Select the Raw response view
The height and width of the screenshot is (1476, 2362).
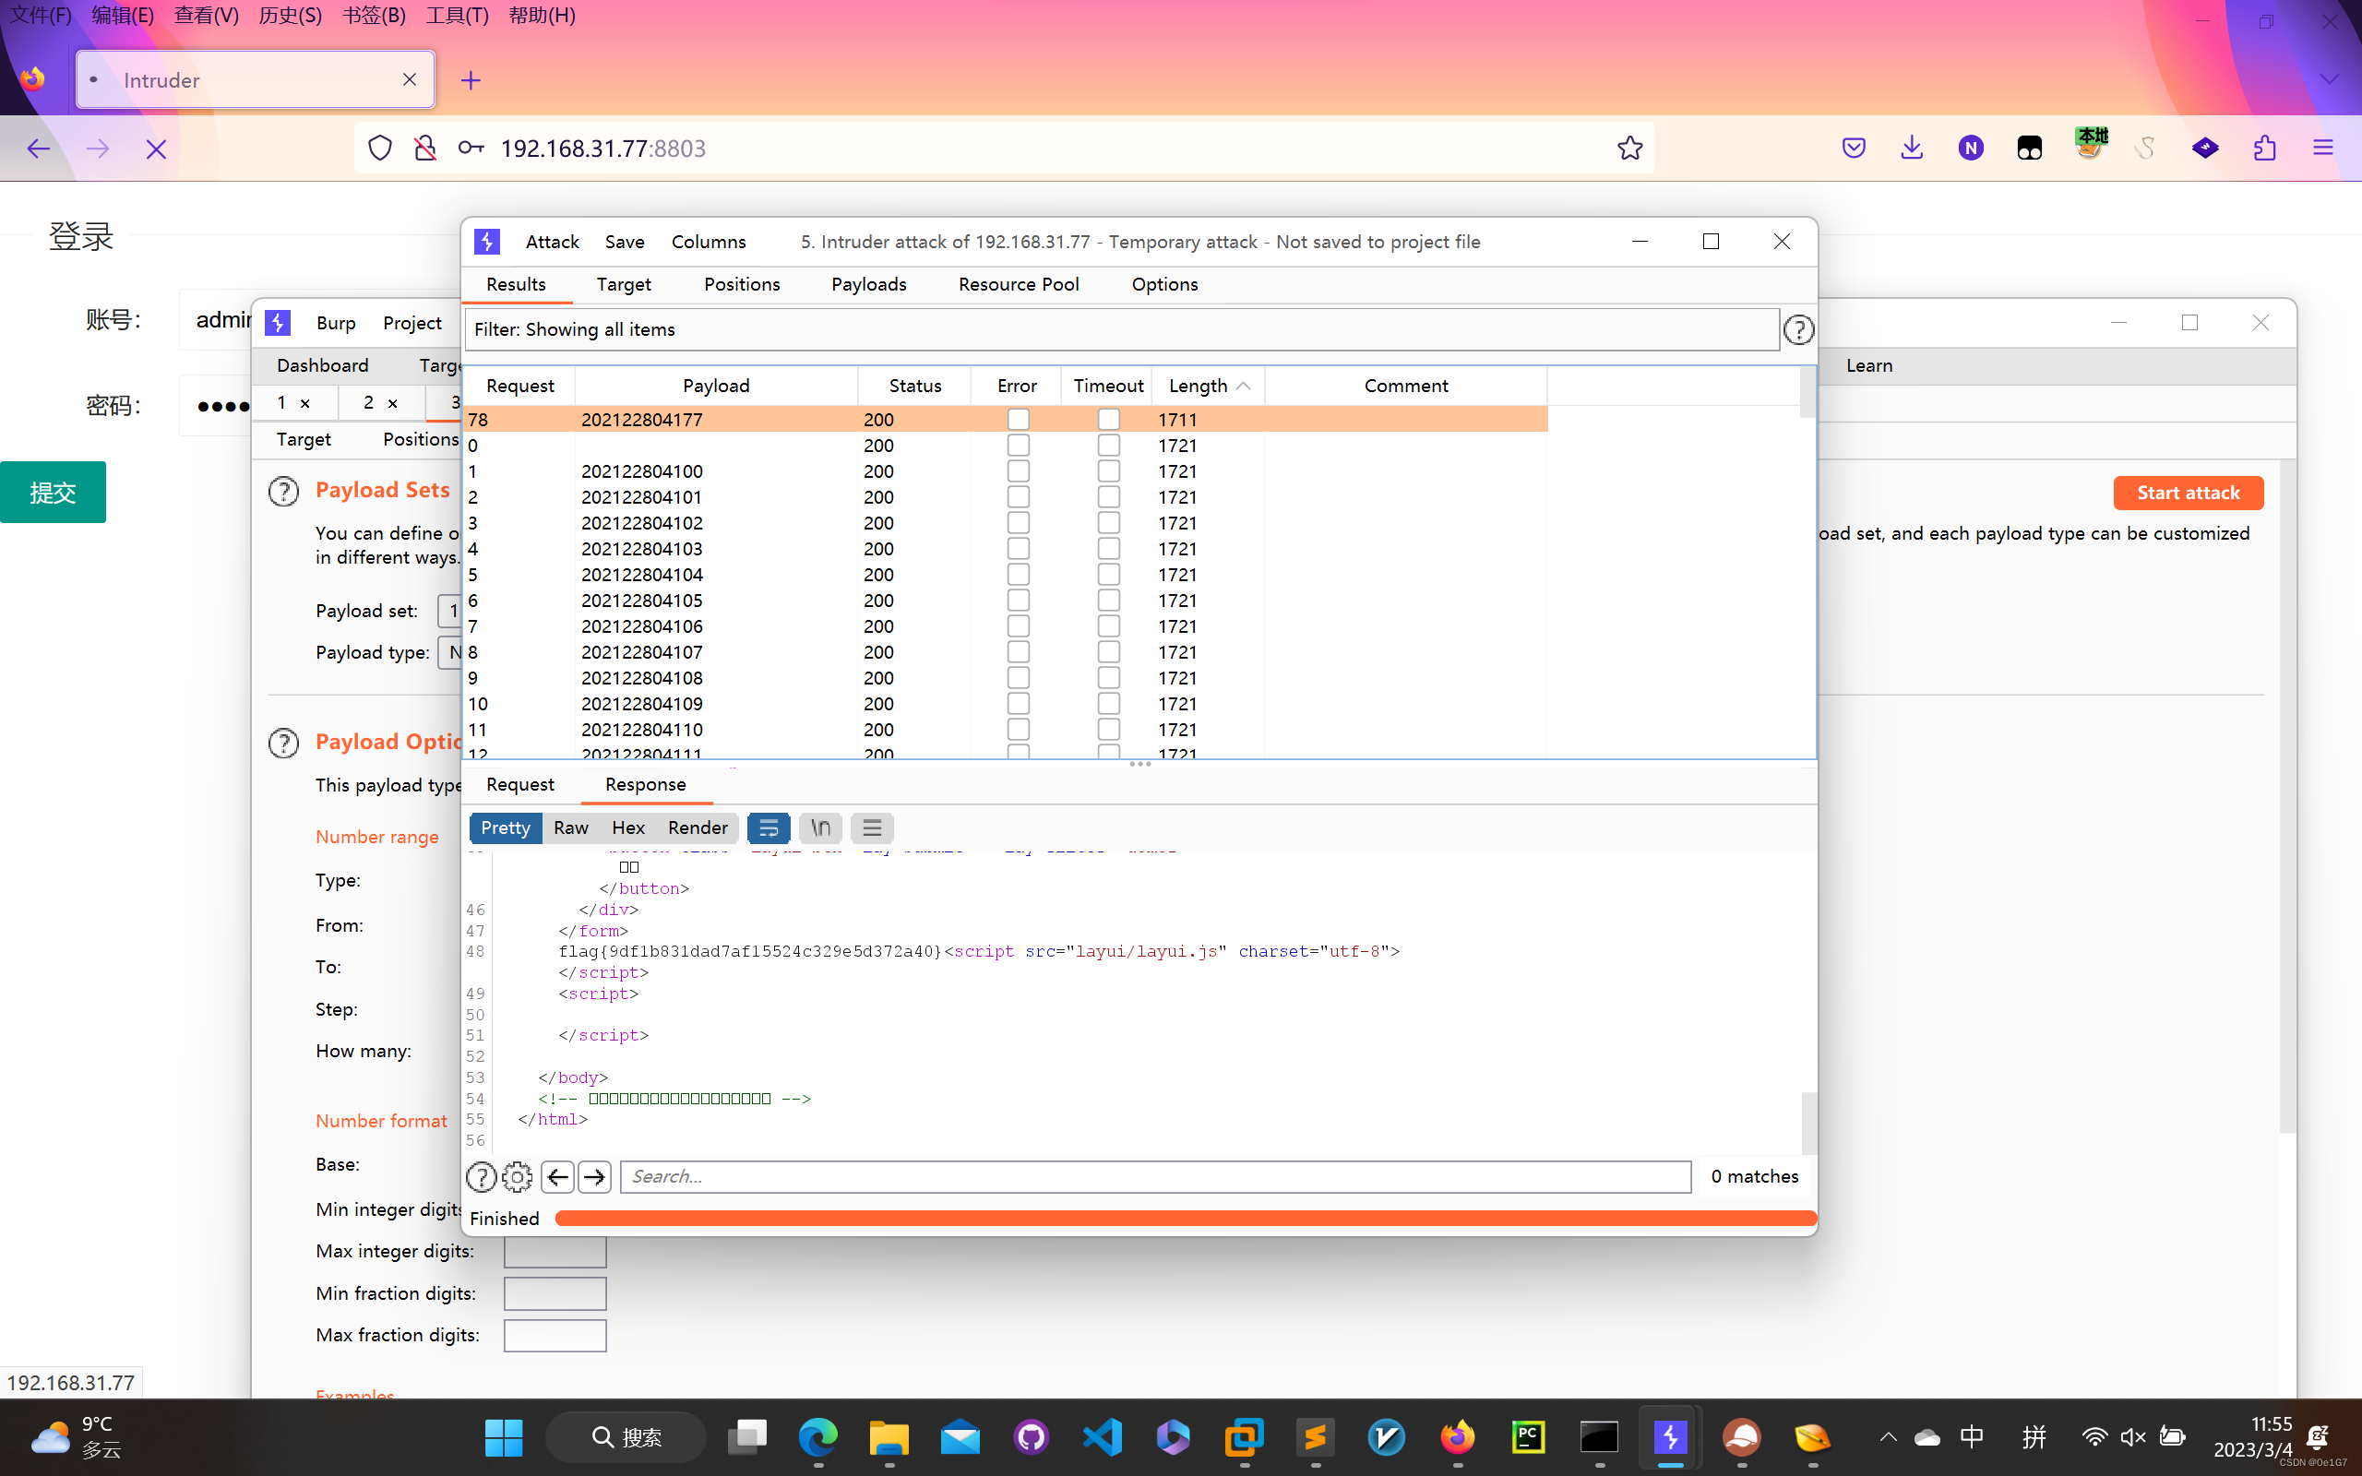(571, 827)
